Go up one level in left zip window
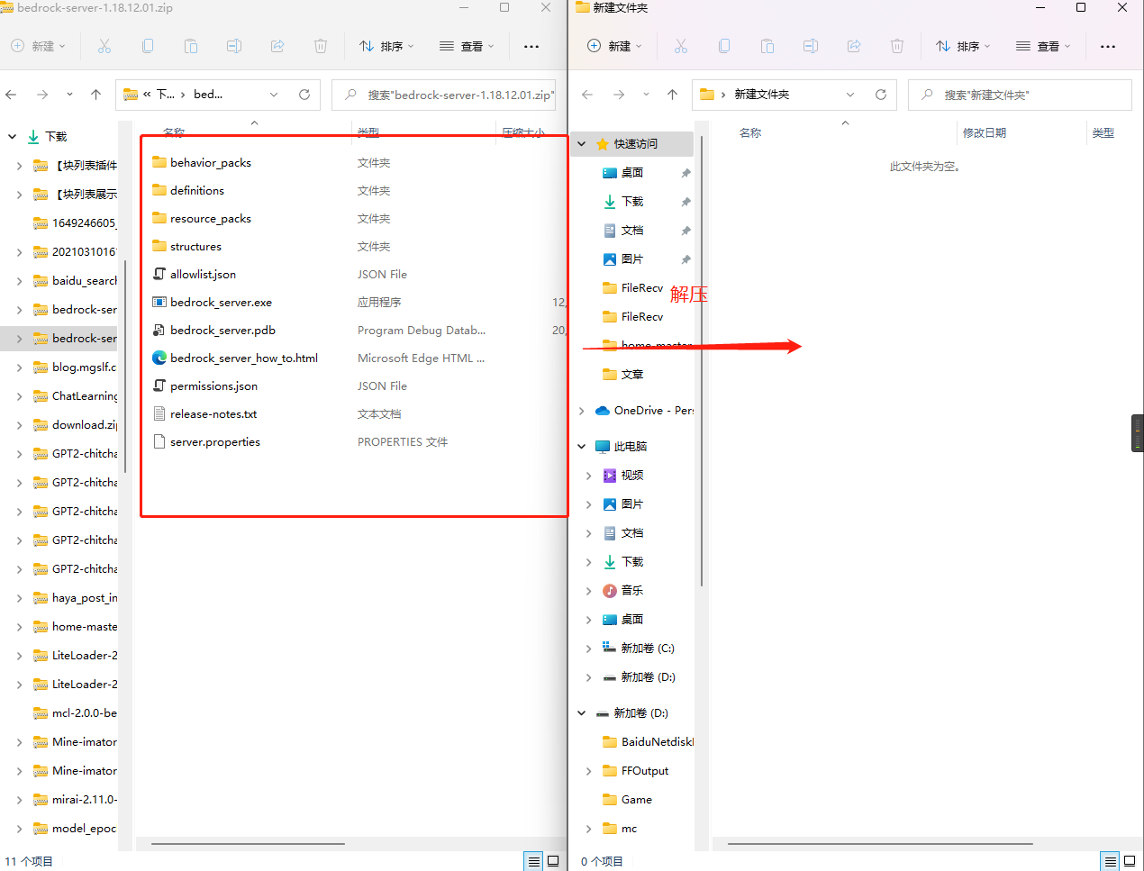The height and width of the screenshot is (871, 1144). [96, 95]
